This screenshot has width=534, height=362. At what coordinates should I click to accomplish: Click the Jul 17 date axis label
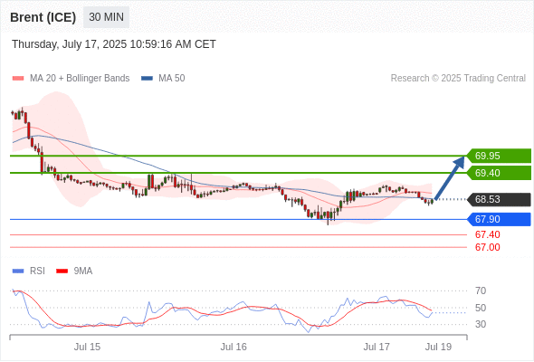tap(377, 347)
